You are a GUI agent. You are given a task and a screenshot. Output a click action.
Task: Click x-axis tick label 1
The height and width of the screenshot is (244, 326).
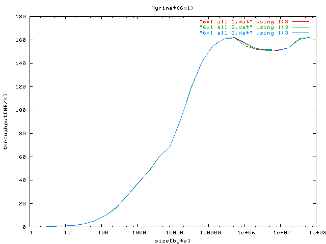[x=31, y=233]
